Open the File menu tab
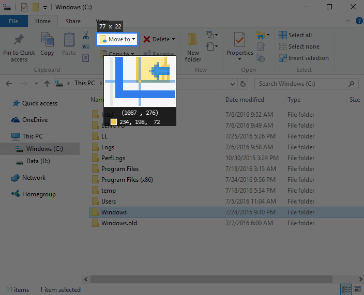 coord(13,21)
